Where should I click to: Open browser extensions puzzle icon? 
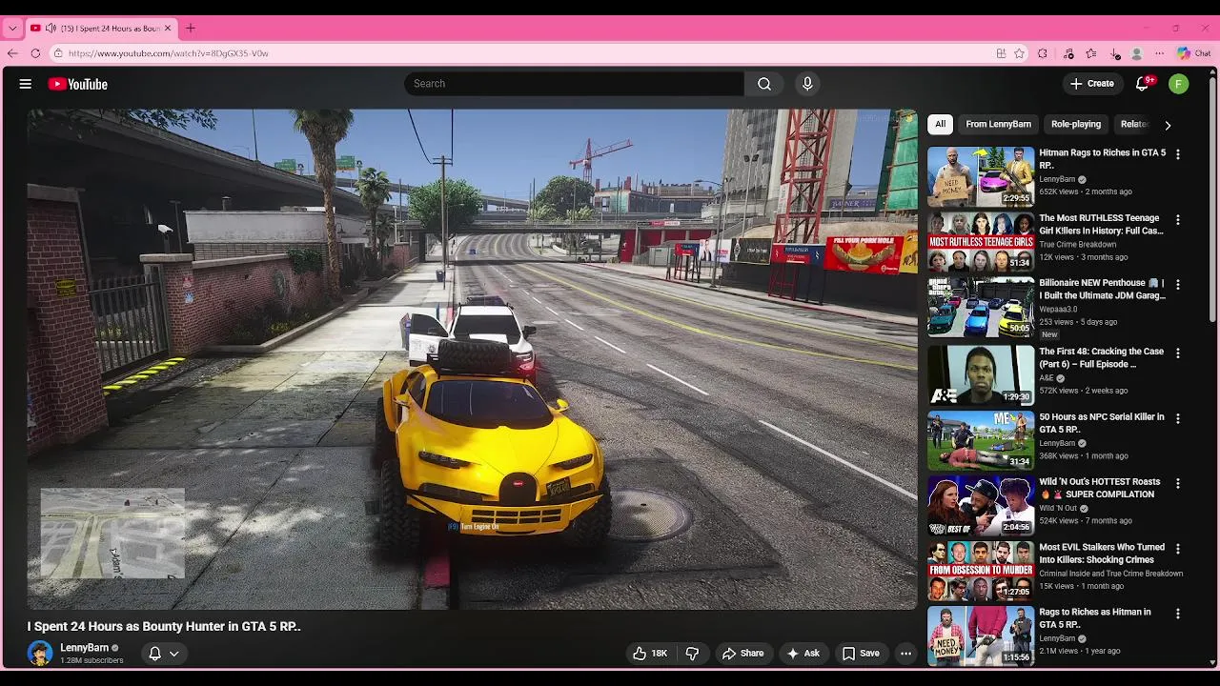1043,53
